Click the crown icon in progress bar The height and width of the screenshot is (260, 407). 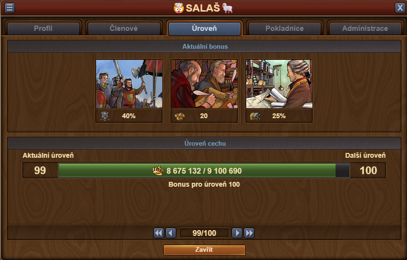(x=158, y=171)
